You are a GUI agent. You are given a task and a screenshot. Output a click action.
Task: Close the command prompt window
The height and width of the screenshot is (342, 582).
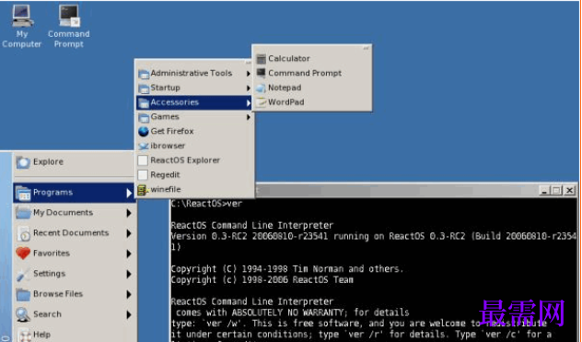tap(569, 191)
